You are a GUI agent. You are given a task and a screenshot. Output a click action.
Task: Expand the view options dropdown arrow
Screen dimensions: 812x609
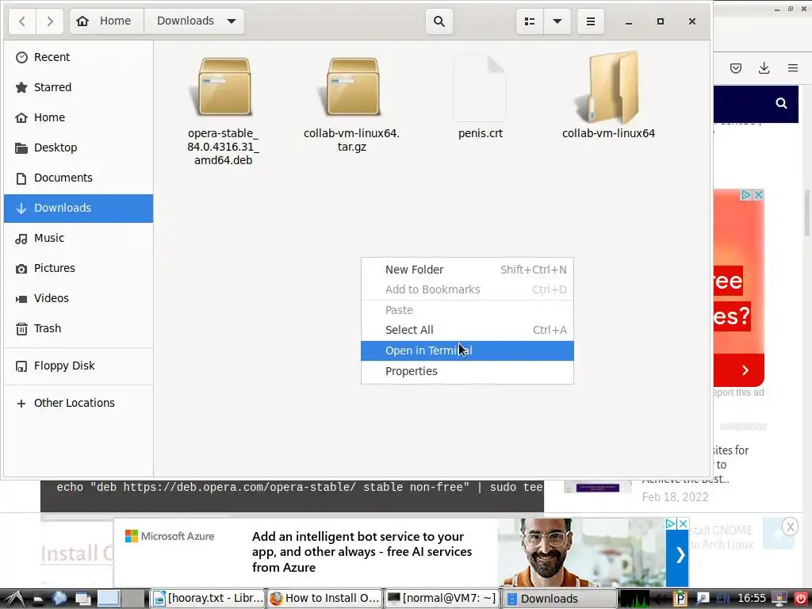557,21
